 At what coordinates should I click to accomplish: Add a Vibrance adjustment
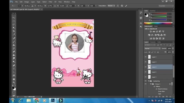tap(163, 31)
